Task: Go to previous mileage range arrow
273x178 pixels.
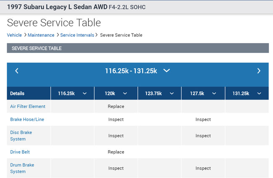Action: click(17, 71)
